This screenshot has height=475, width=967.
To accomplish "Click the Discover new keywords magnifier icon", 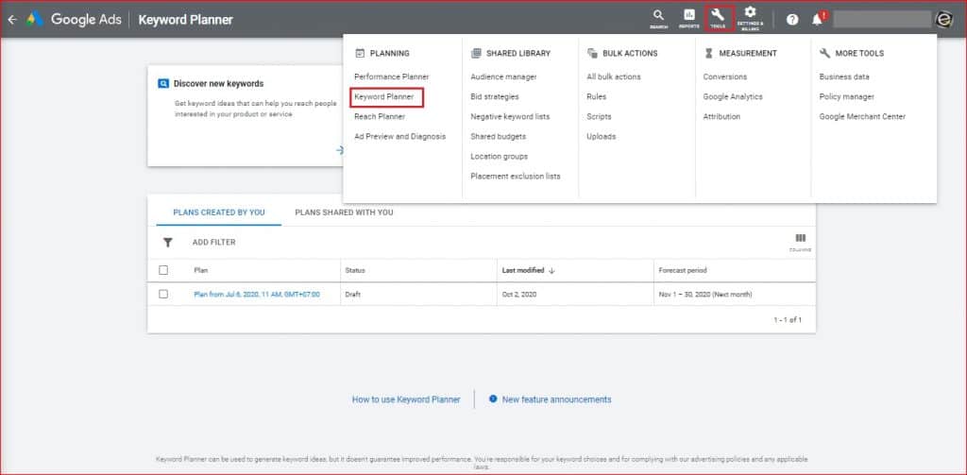I will click(x=163, y=83).
